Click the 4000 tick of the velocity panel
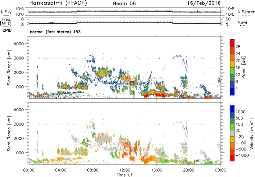The image size is (255, 177). [x=18, y=110]
